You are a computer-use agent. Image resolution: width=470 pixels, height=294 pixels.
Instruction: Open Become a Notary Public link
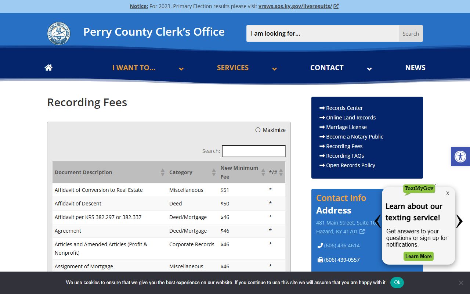coord(355,137)
